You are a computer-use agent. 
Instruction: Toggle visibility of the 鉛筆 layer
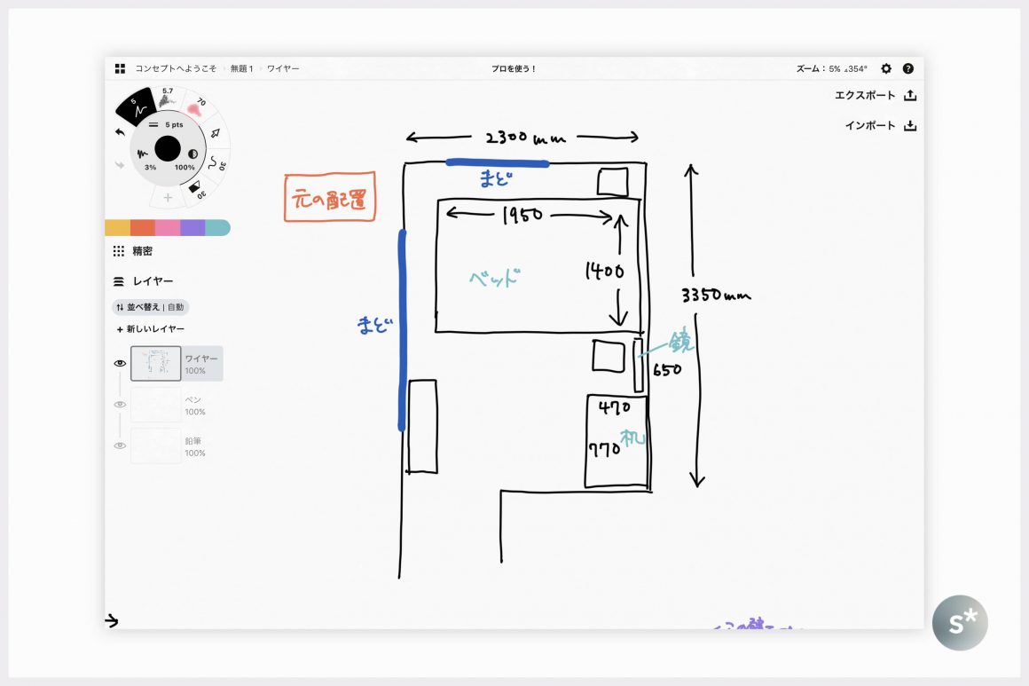pos(120,446)
